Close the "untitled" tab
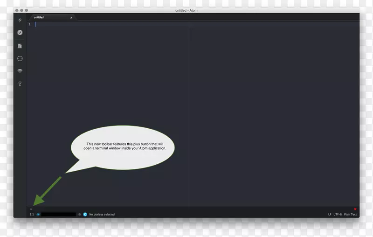This screenshot has width=373, height=237. [71, 18]
